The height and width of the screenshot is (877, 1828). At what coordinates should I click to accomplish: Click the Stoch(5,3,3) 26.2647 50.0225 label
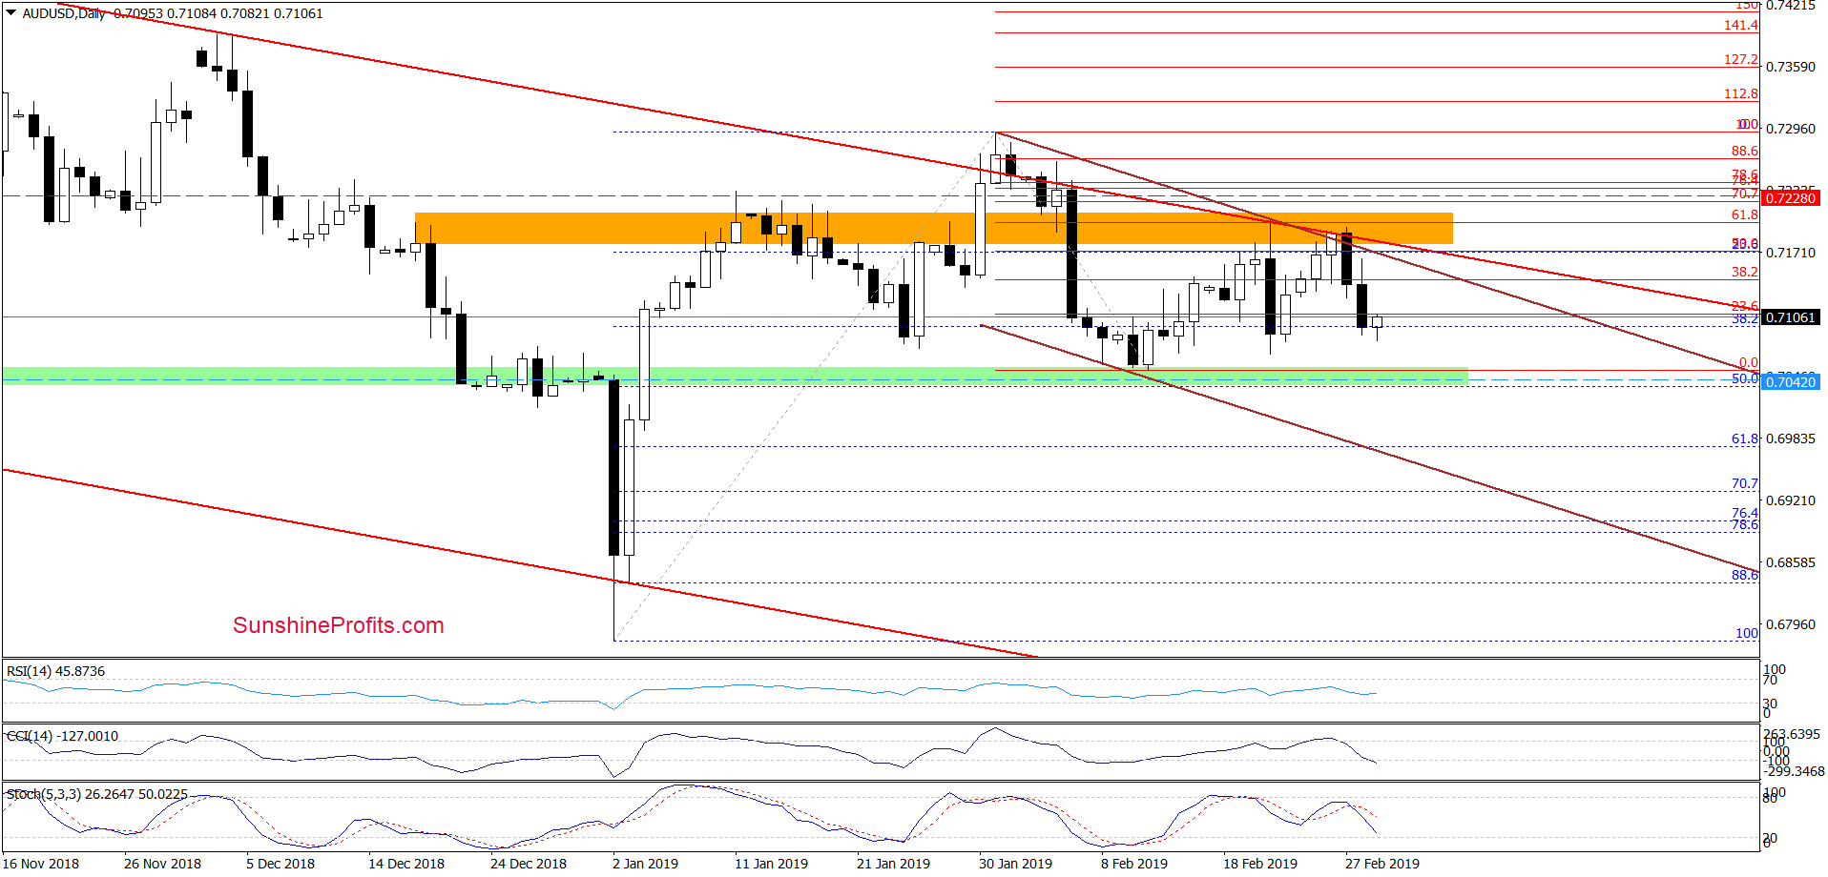pyautogui.click(x=97, y=794)
